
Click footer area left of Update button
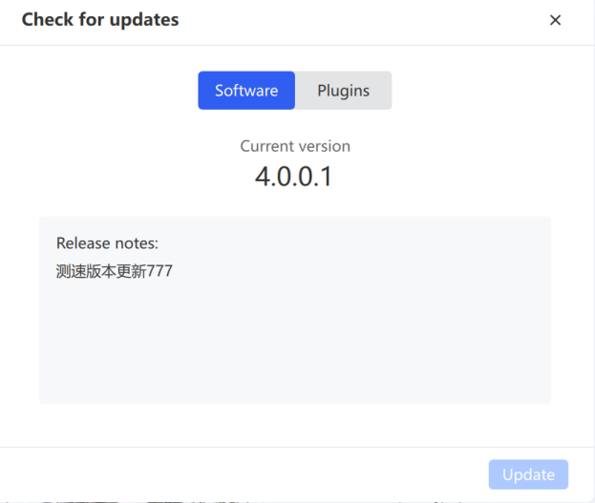click(x=243, y=474)
